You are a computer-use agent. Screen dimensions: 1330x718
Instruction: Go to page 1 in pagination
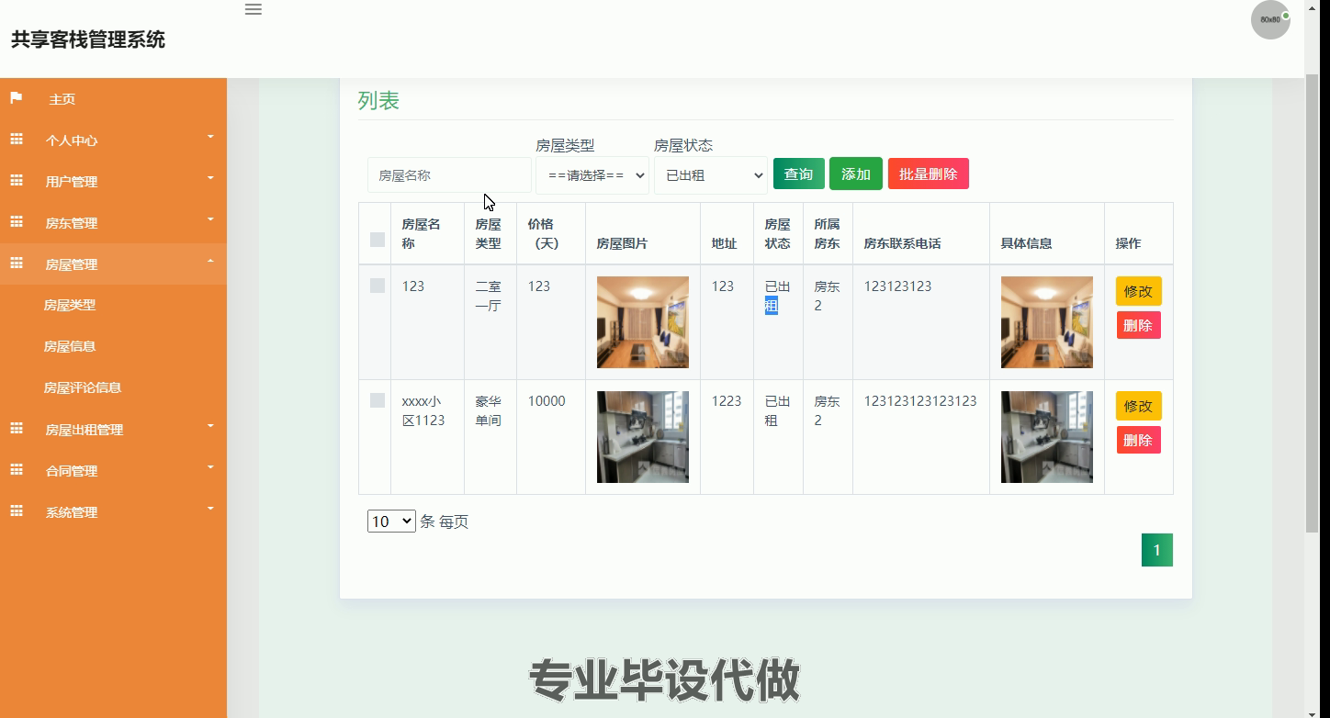coord(1157,550)
